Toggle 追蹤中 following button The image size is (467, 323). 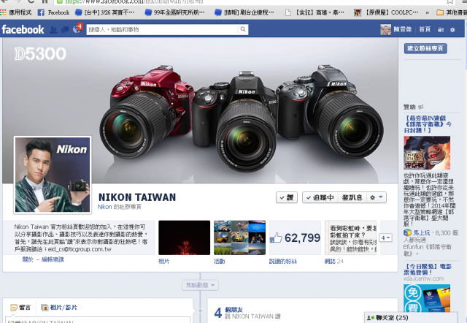coord(320,197)
